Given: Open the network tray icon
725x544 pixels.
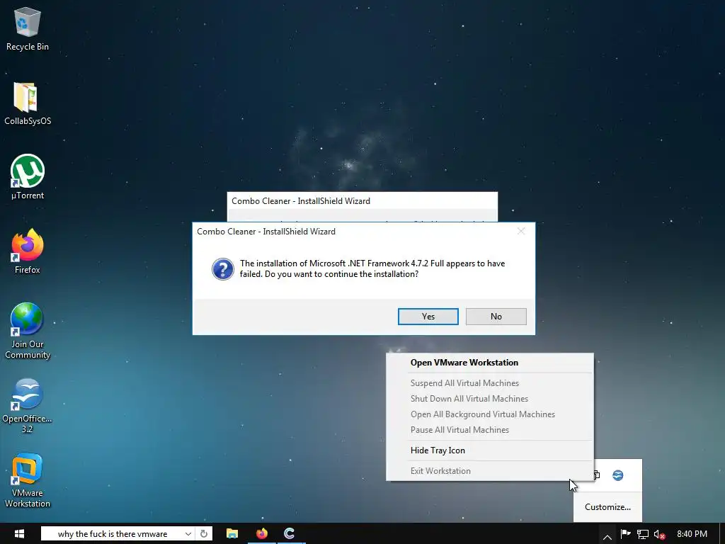Looking at the screenshot, I should (x=642, y=534).
